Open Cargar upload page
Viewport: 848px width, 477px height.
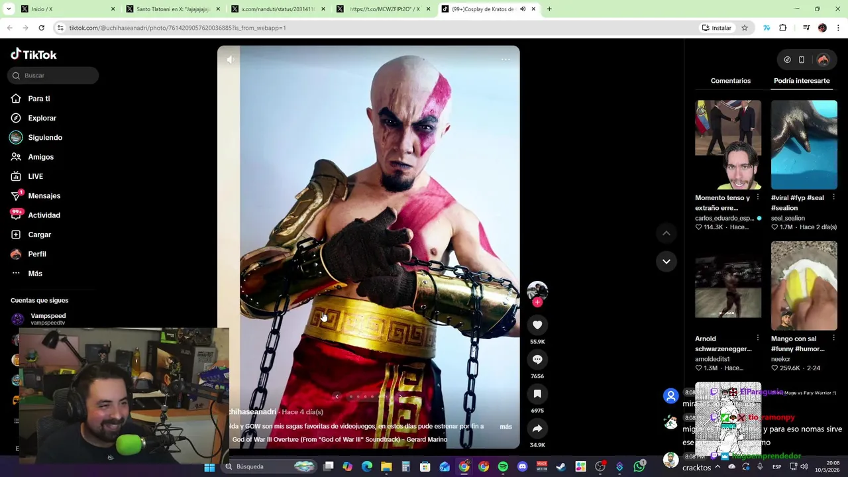(x=39, y=235)
